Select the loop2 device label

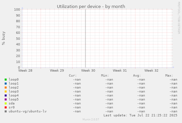point(14,88)
